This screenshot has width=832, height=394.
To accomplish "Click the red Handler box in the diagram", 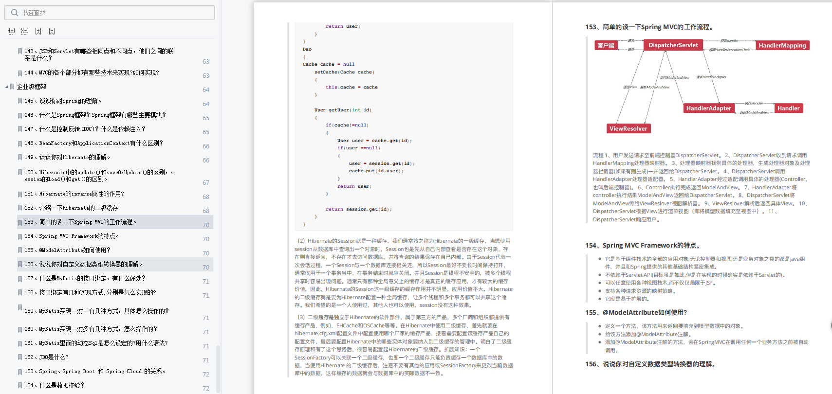I will (x=788, y=108).
